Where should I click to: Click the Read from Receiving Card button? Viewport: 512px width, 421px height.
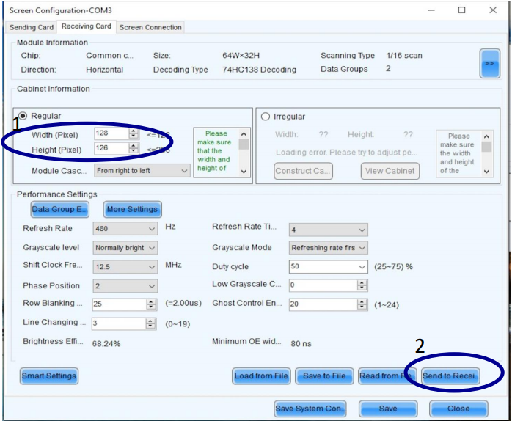(x=387, y=376)
